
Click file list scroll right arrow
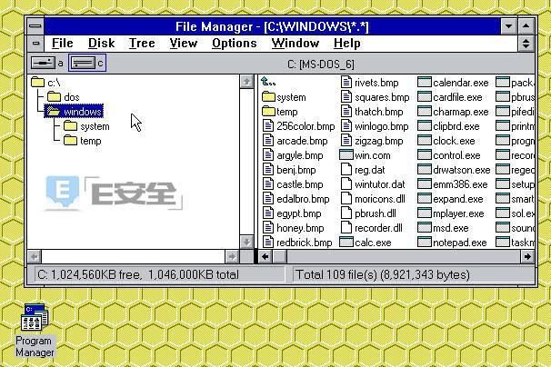(527, 257)
